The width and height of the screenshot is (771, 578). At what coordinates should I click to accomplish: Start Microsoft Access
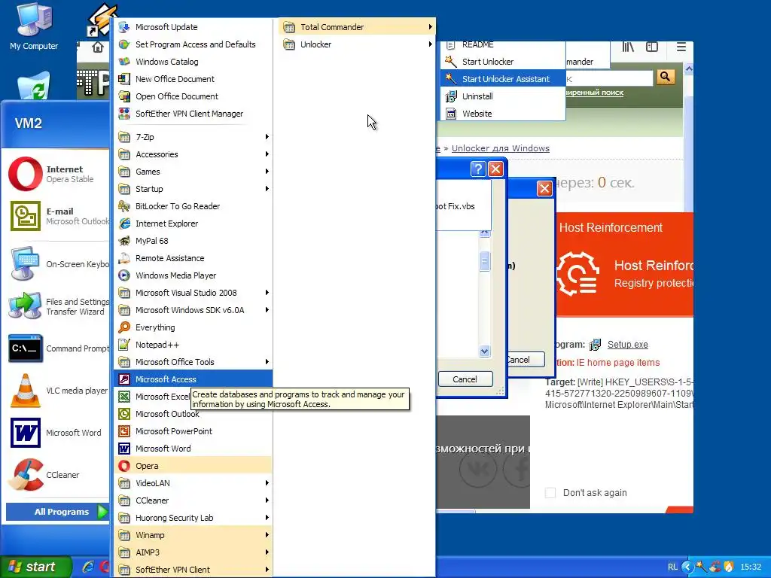click(194, 379)
